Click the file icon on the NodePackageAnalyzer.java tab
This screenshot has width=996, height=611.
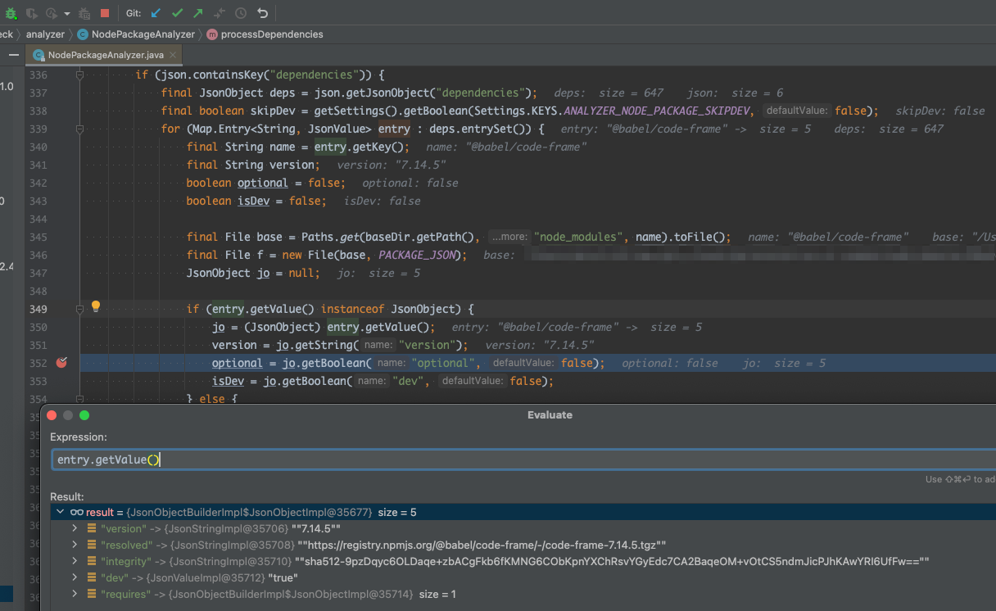tap(38, 55)
